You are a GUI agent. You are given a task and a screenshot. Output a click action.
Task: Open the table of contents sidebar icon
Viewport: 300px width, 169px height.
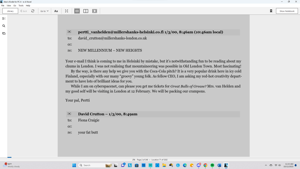coord(4,18)
